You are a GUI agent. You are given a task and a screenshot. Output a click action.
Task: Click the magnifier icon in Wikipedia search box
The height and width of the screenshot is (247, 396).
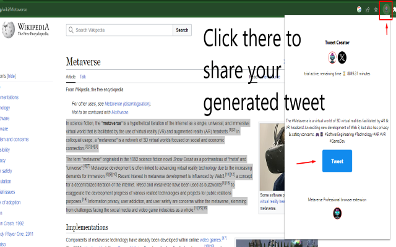[71, 30]
